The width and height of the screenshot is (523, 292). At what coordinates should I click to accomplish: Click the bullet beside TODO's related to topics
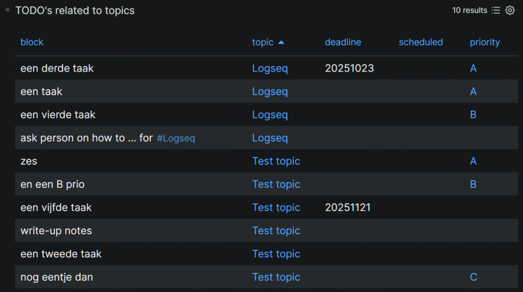(x=7, y=10)
